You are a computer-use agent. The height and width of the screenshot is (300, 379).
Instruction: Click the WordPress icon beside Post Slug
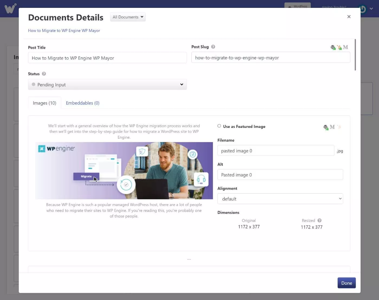pos(333,47)
